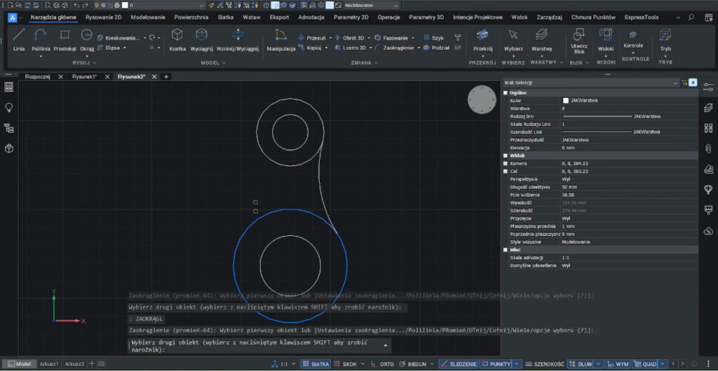Toggle WYM dynamic dimensions
Viewport: 718px width, 371px height.
[618, 364]
